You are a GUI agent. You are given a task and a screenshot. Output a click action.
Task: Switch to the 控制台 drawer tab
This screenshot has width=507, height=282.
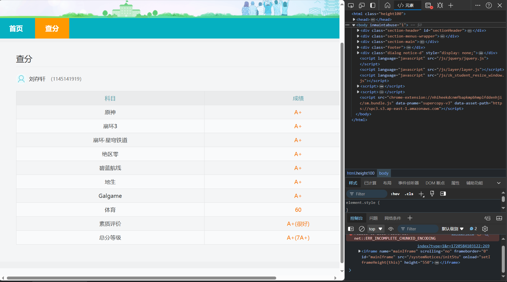pos(356,218)
